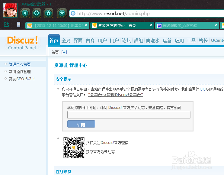Open the 防灌水 navigation menu
The height and width of the screenshot is (175, 224).
pyautogui.click(x=153, y=41)
